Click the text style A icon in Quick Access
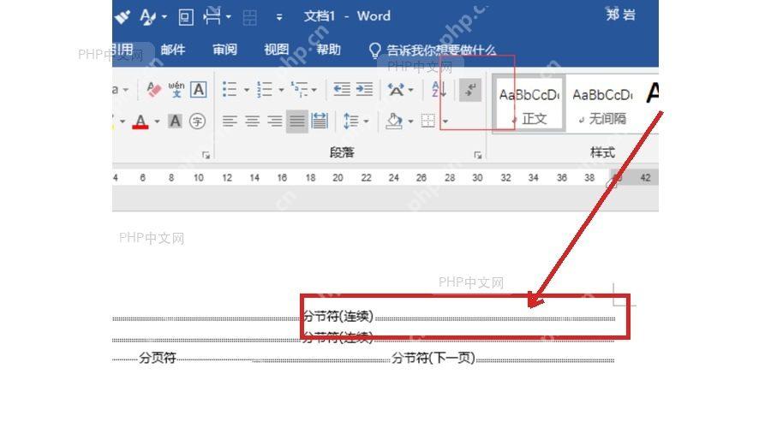Viewport: 771px width, 445px height. click(148, 17)
